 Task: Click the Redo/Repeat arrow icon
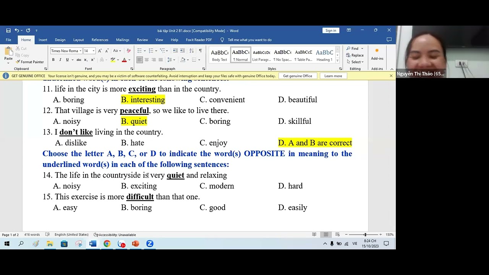[28, 31]
